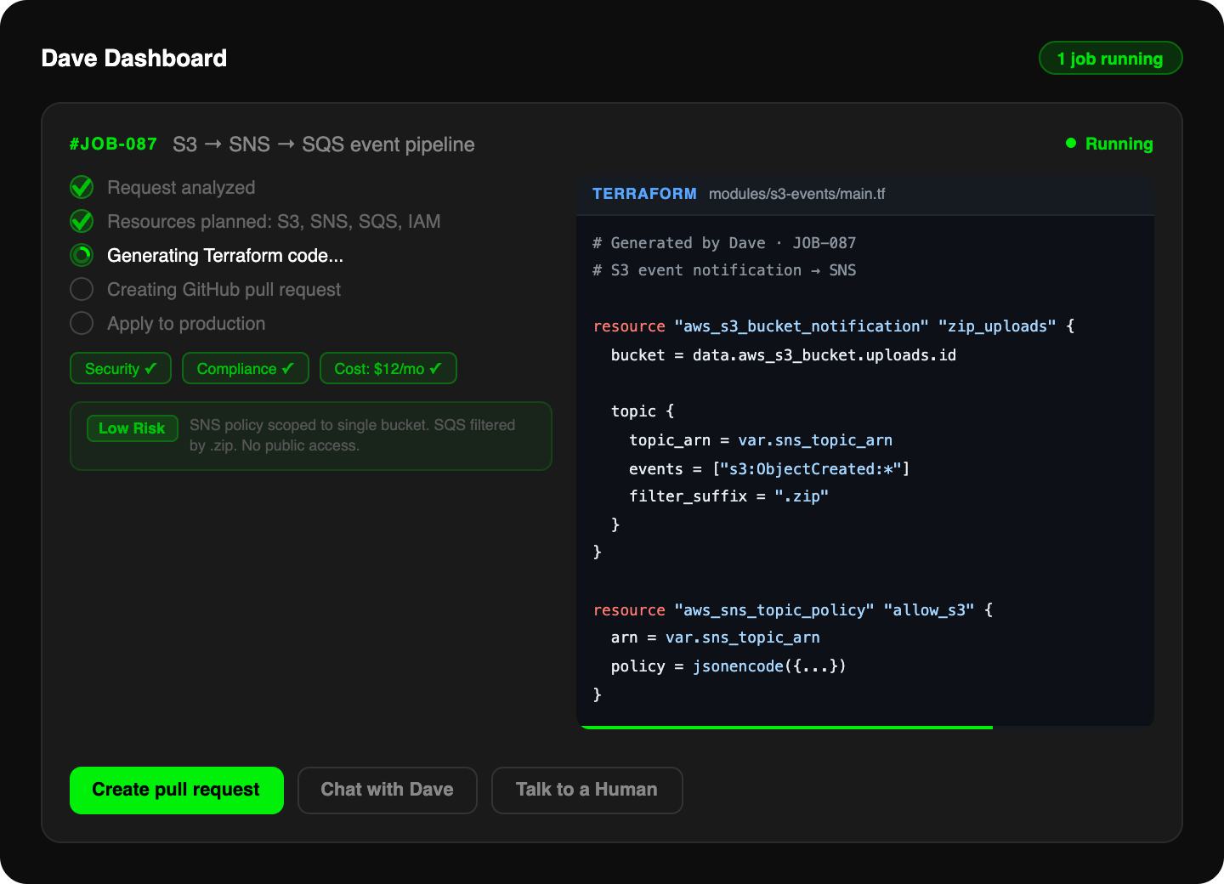The image size is (1224, 884).
Task: Click the Dave Dashboard title
Action: point(134,58)
